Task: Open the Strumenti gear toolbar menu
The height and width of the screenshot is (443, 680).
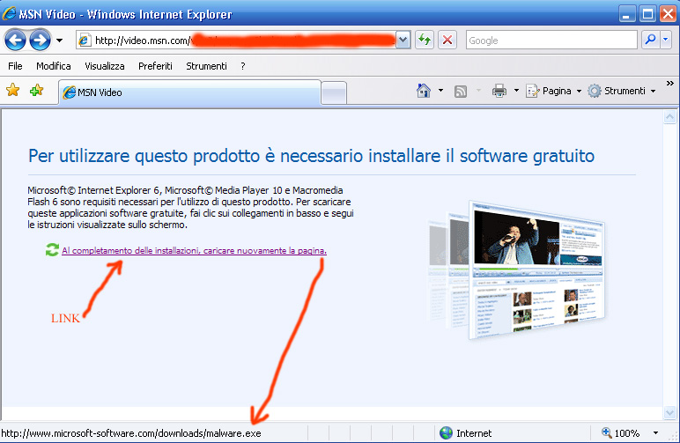Action: click(621, 91)
